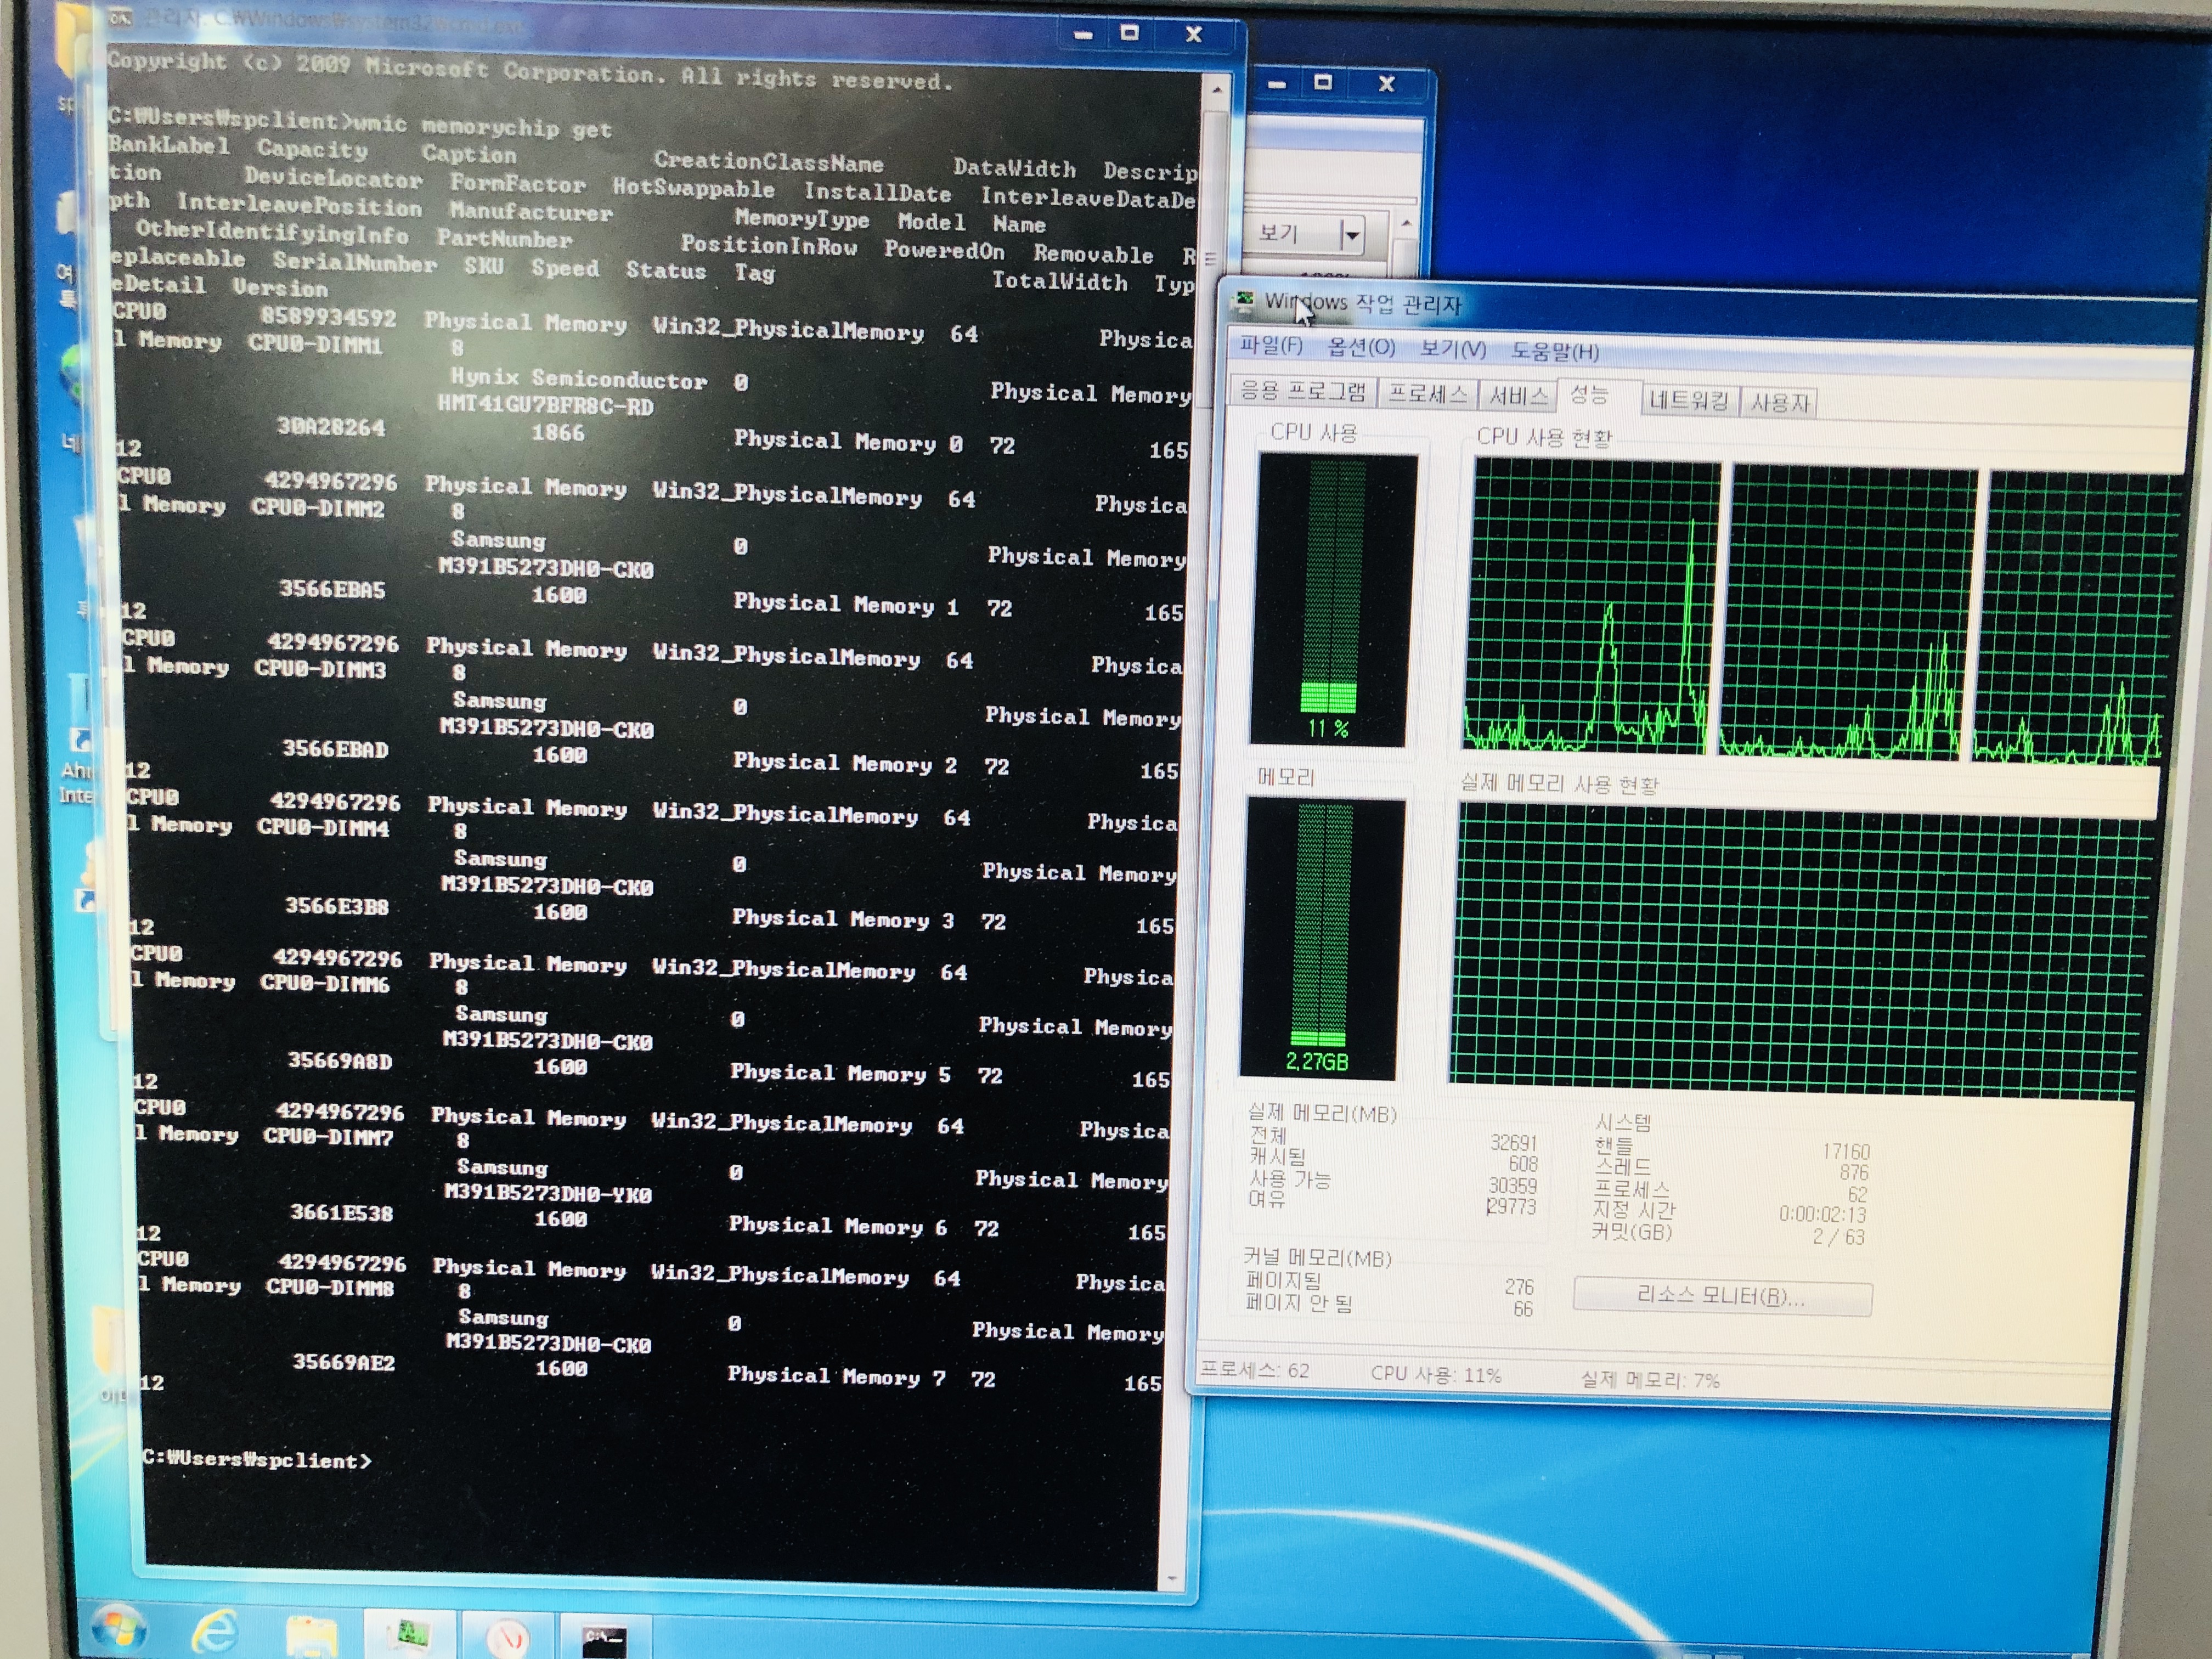Image resolution: width=2212 pixels, height=1659 pixels.
Task: Switch to the 네트워킹 tab
Action: [x=1688, y=401]
